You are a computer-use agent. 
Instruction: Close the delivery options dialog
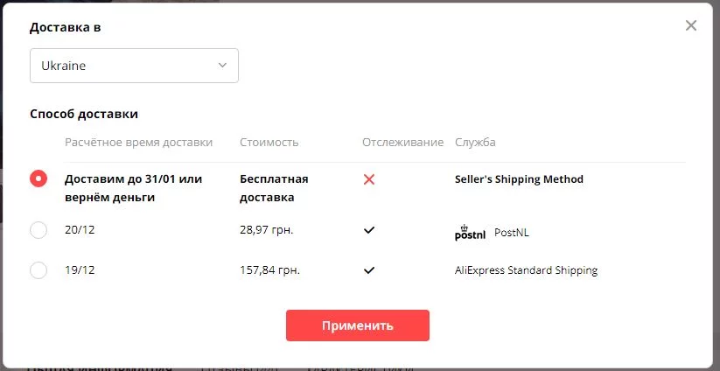tap(691, 25)
